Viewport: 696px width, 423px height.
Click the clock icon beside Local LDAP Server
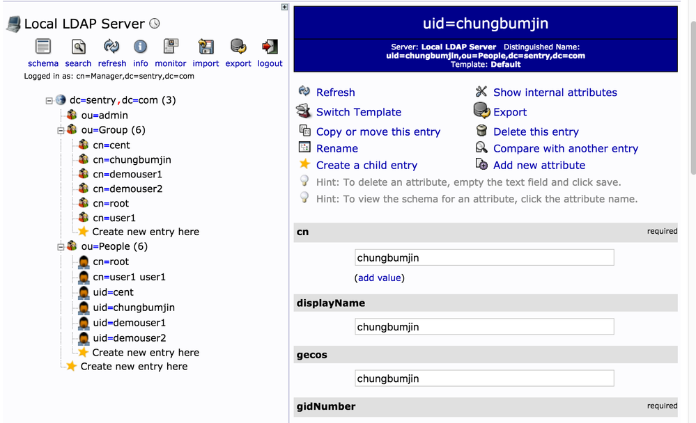tap(155, 24)
